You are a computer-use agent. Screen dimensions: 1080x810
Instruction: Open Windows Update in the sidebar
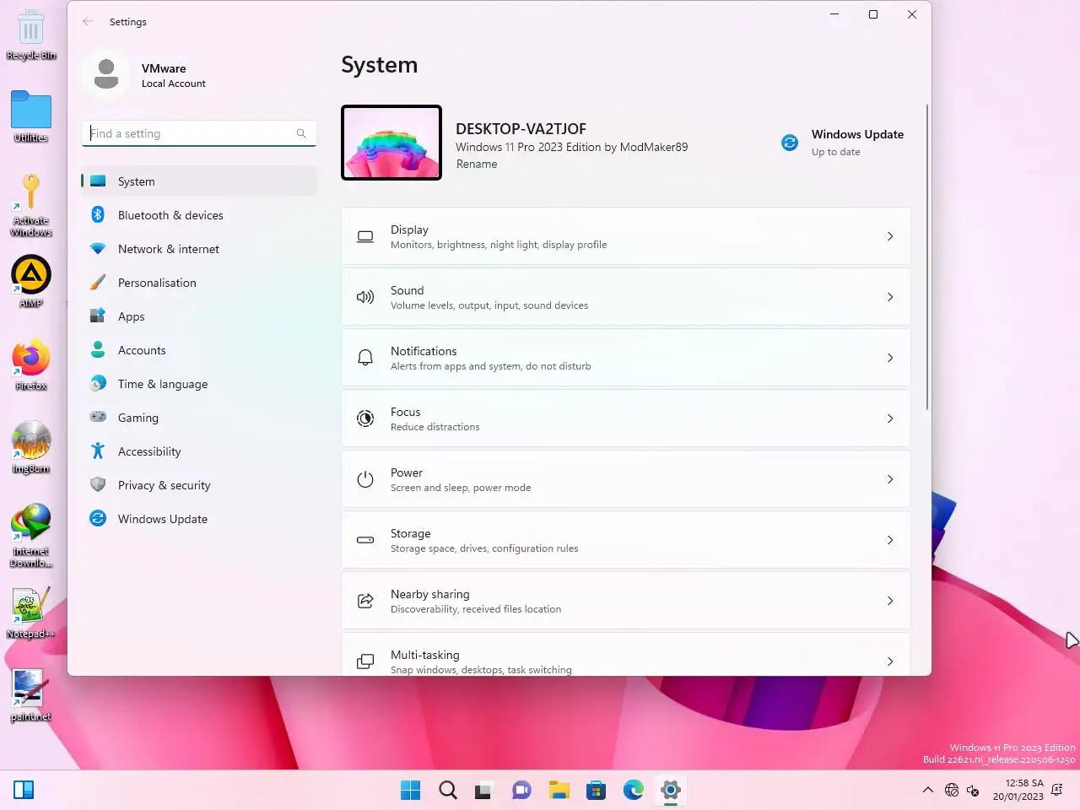199,519
